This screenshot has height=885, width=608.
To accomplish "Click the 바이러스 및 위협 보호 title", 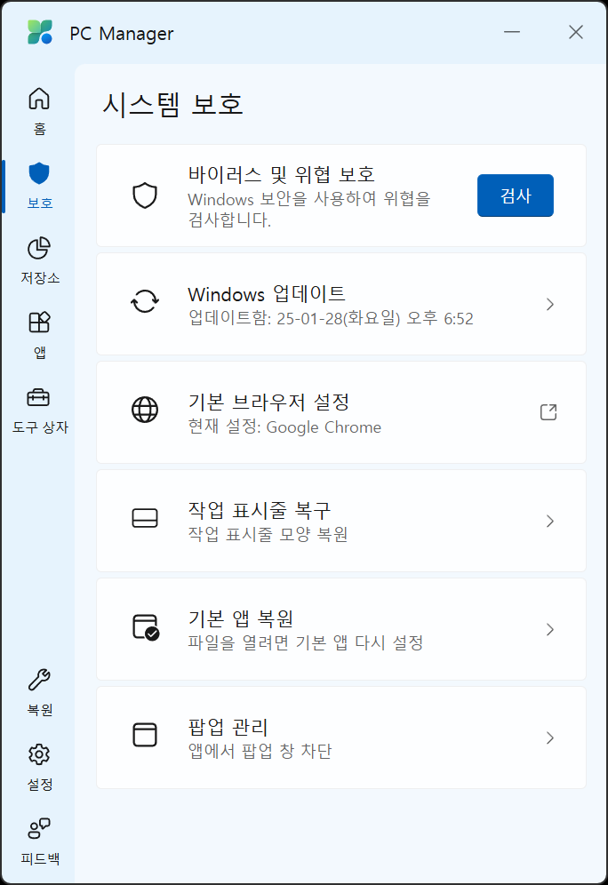I will tap(281, 174).
